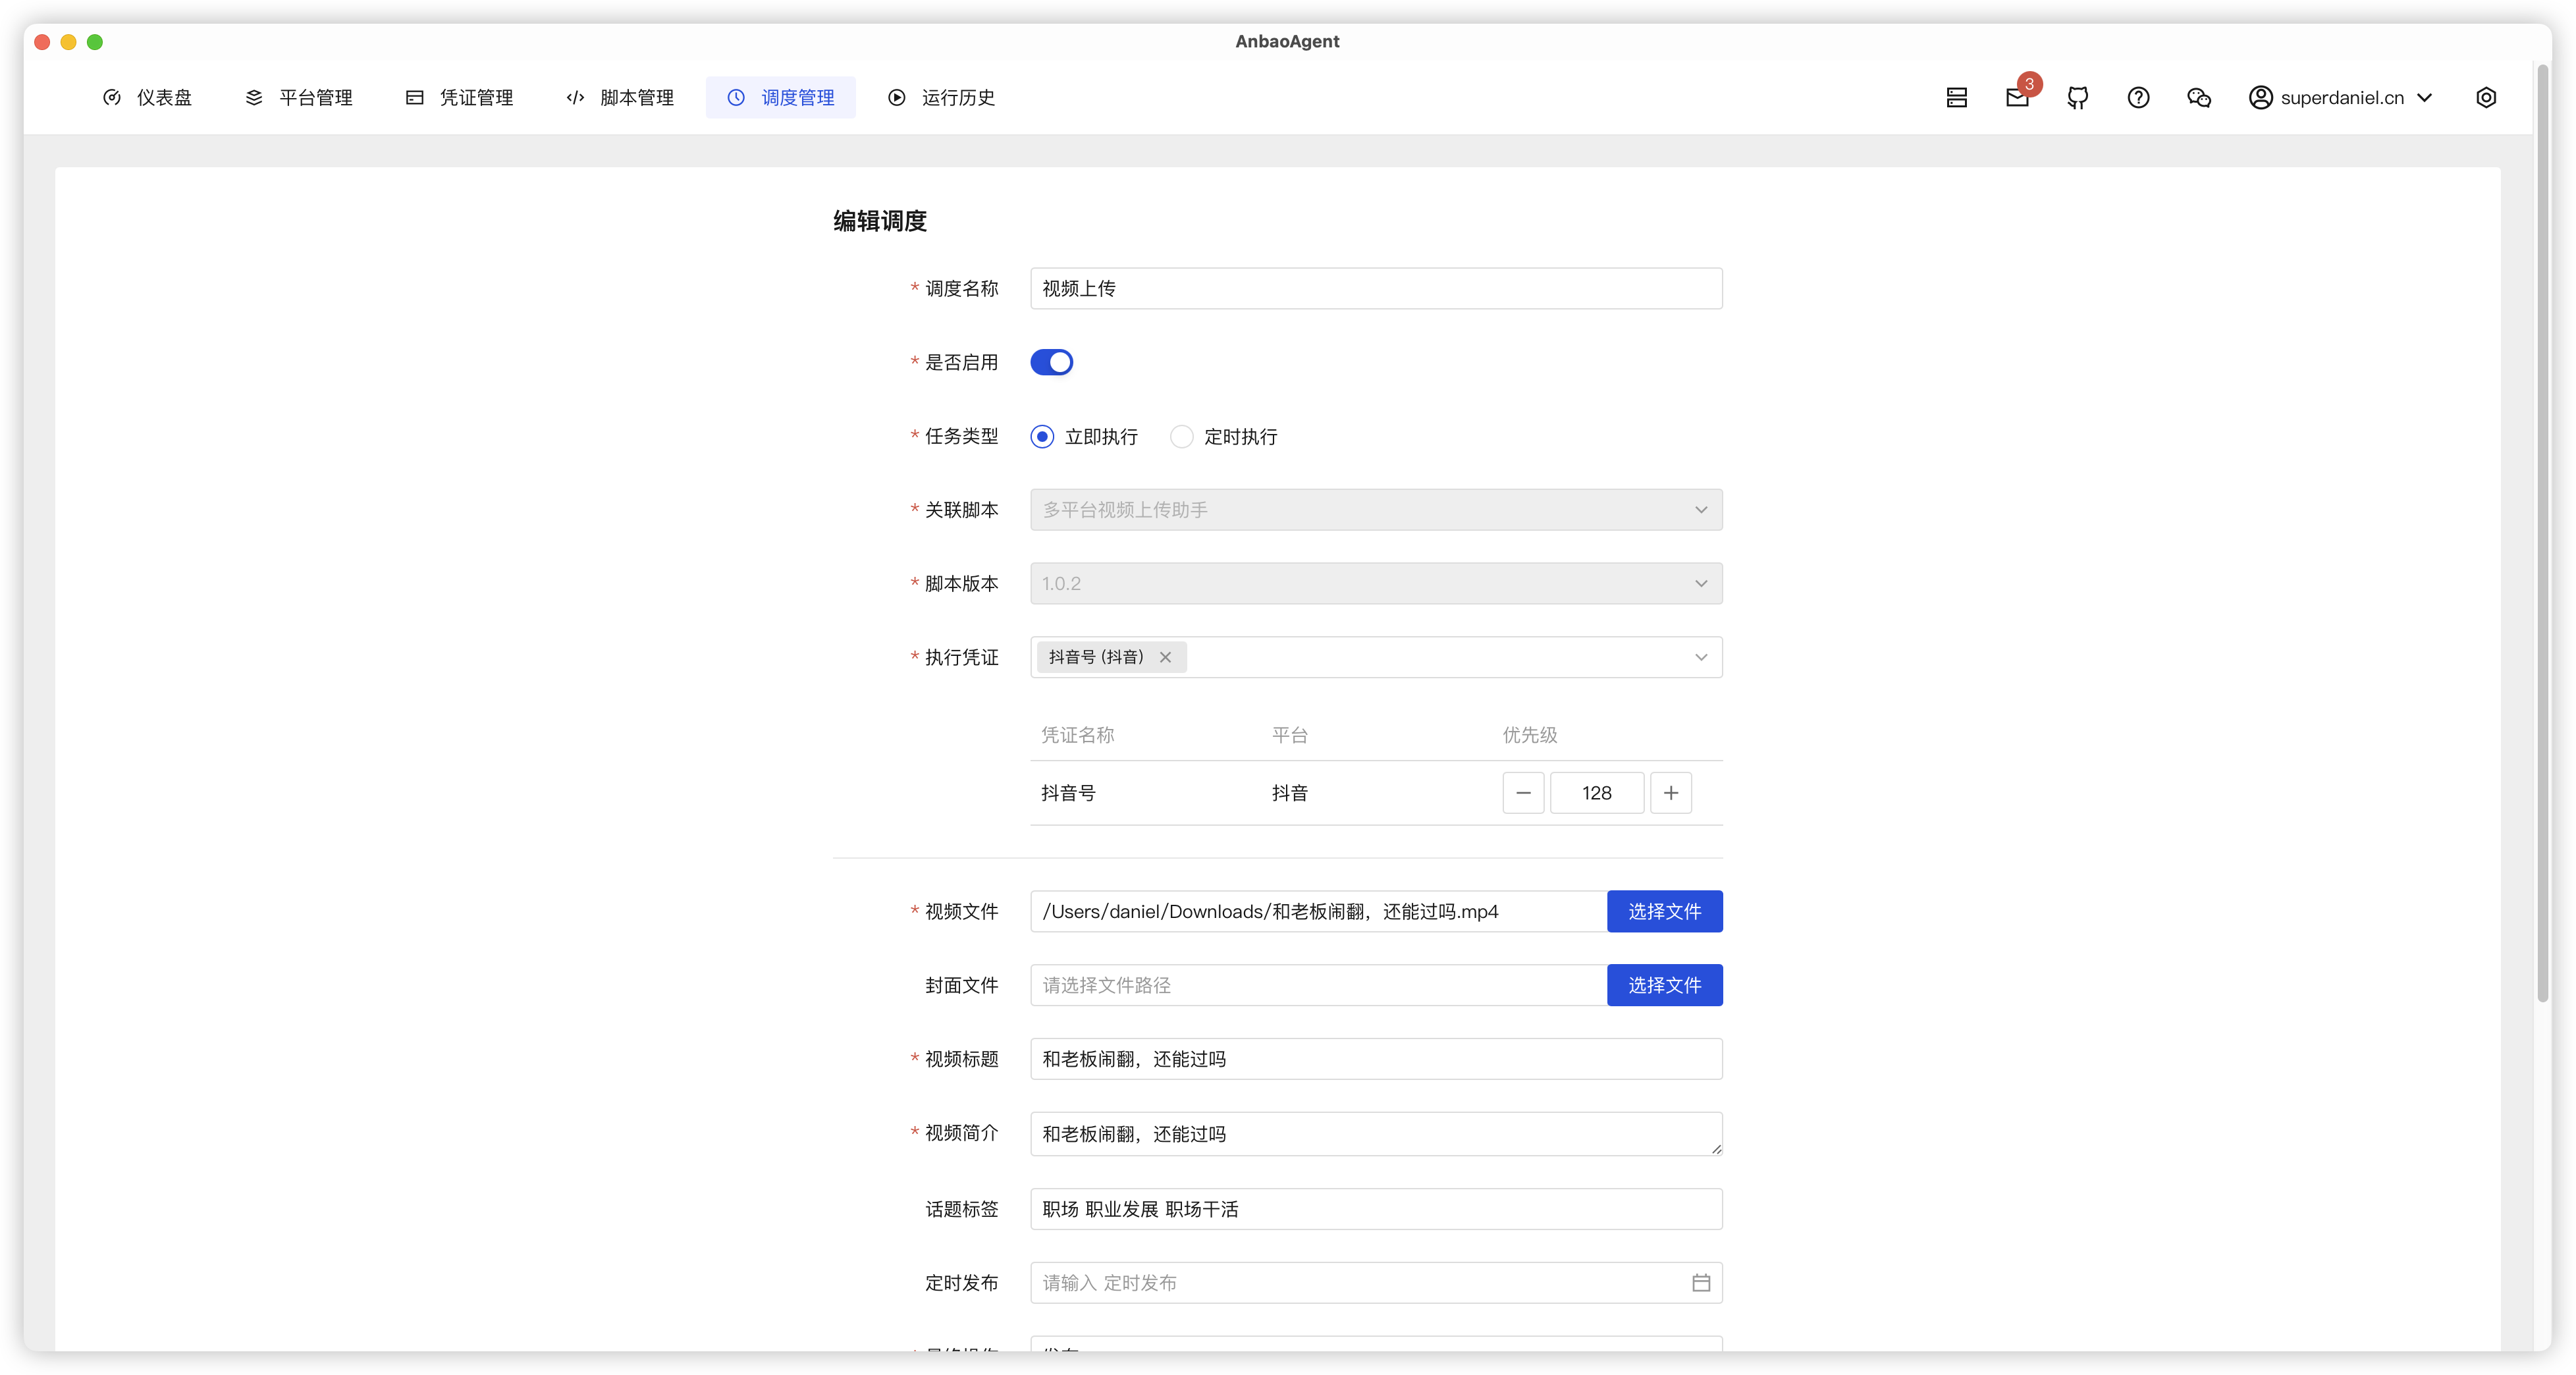Click 选择文件 button for 视频文件

click(x=1664, y=911)
